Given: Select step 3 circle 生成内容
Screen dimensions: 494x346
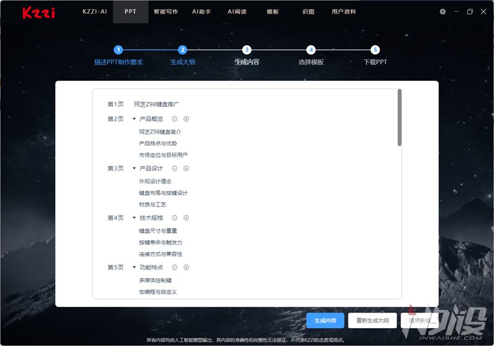Looking at the screenshot, I should [246, 50].
